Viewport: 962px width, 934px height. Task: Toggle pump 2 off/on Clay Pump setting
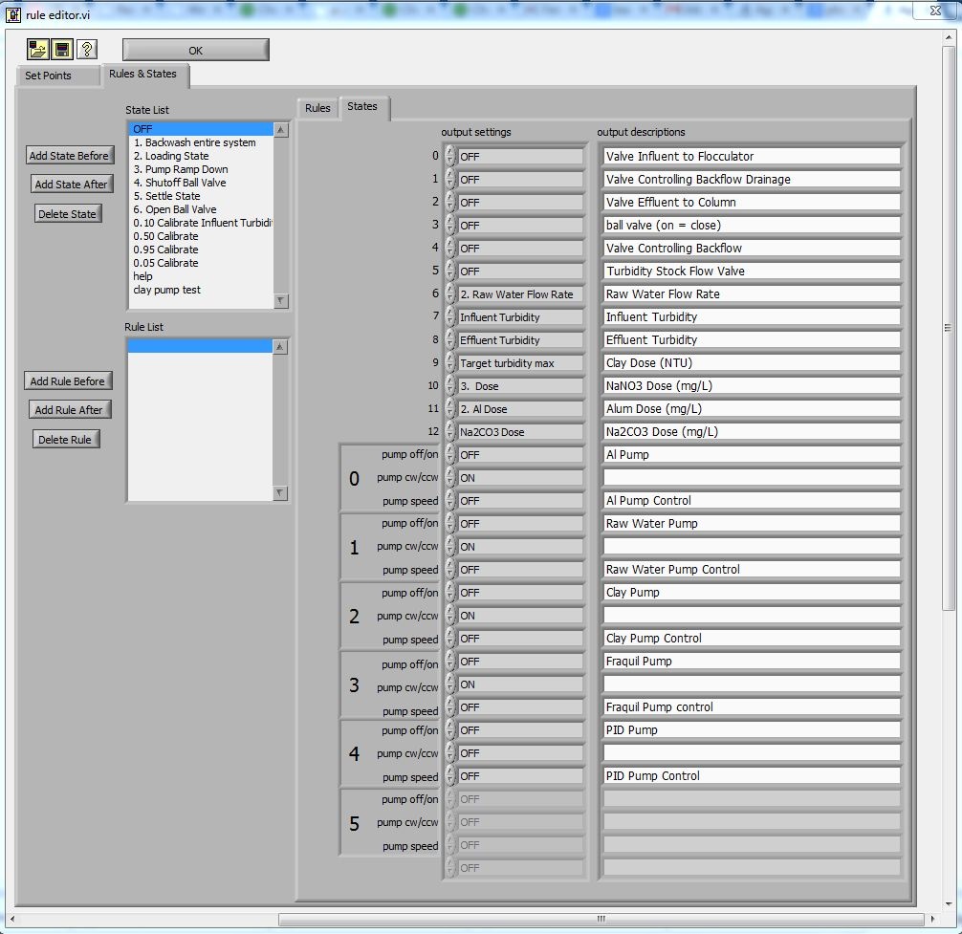[521, 593]
